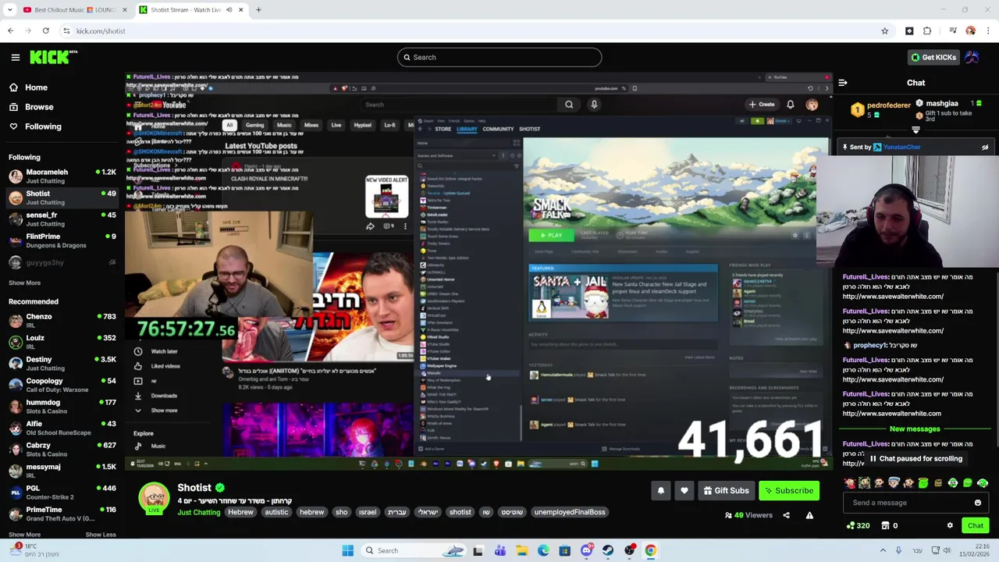The height and width of the screenshot is (562, 999).
Task: Subscribe to Shotist channel
Action: (x=789, y=491)
